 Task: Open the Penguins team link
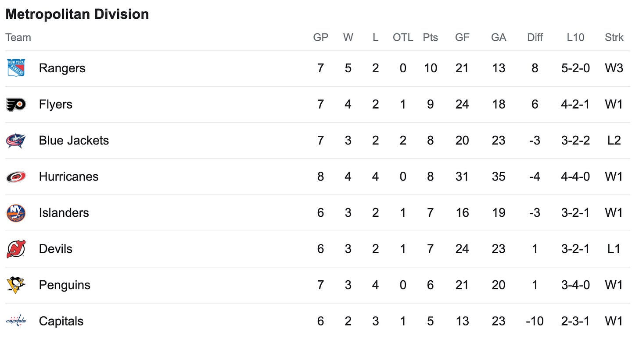click(x=65, y=285)
